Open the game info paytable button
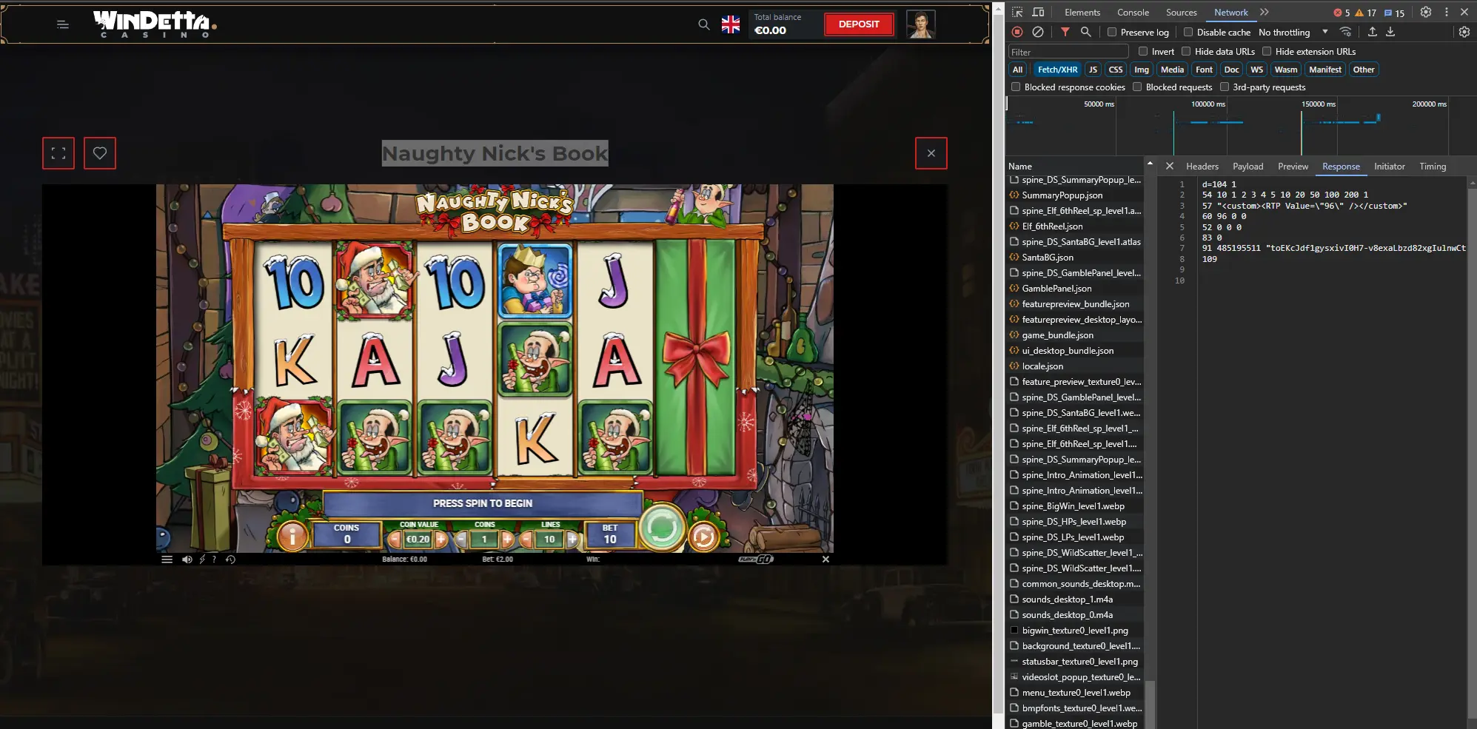This screenshot has height=729, width=1477. click(292, 537)
